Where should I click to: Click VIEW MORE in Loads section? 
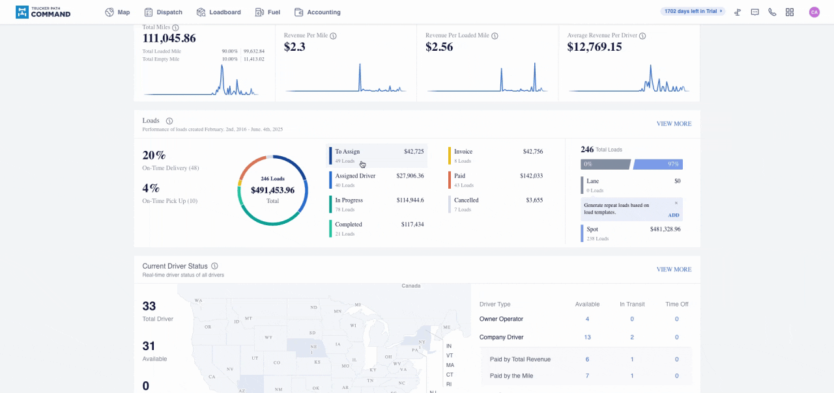pos(674,124)
